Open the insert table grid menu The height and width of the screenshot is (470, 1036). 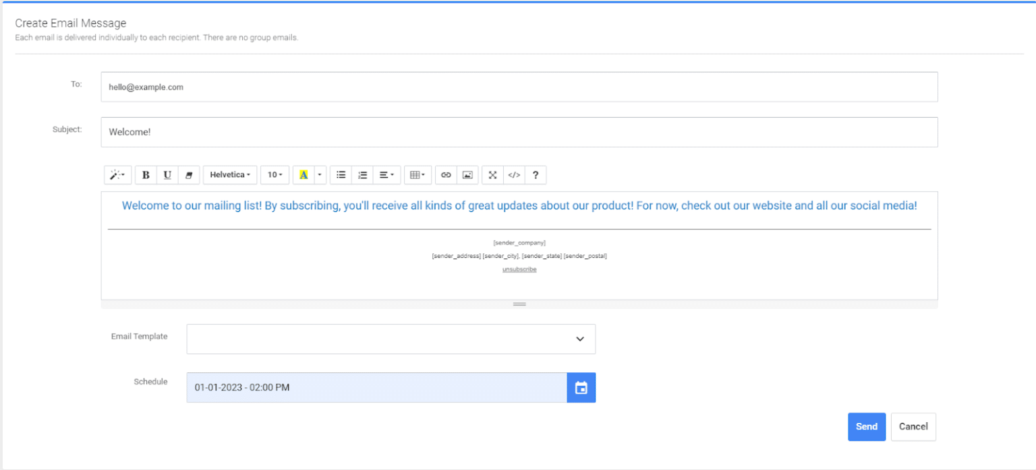click(418, 174)
